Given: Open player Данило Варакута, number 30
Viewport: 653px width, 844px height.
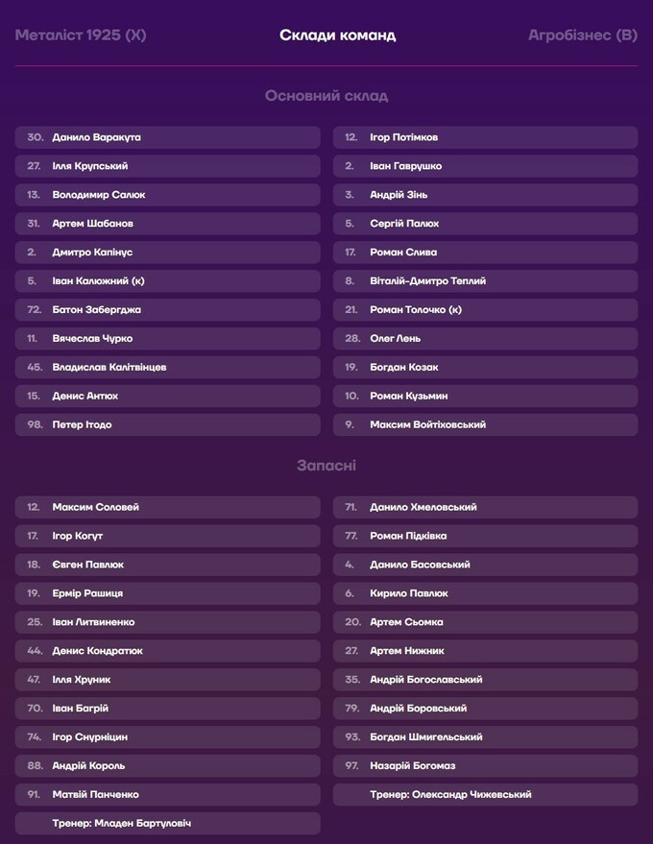Looking at the screenshot, I should pyautogui.click(x=167, y=137).
